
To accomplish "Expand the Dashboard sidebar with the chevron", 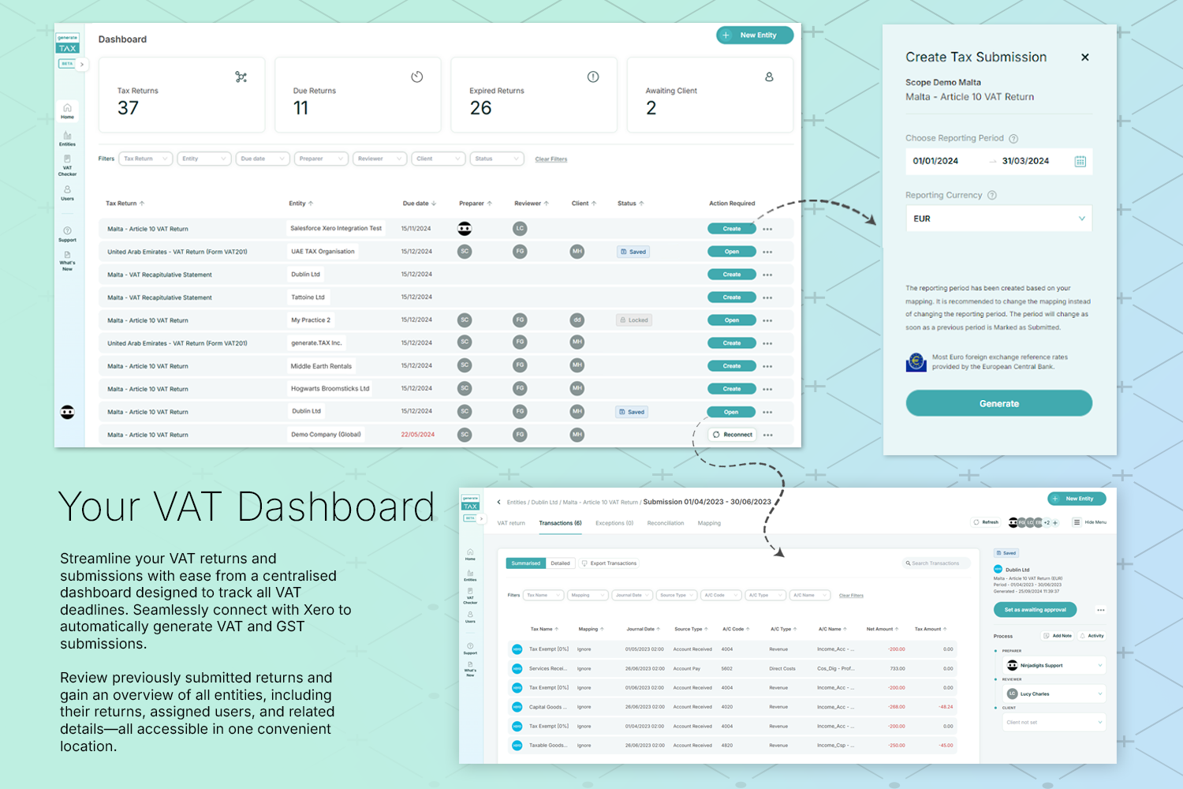I will pos(82,64).
